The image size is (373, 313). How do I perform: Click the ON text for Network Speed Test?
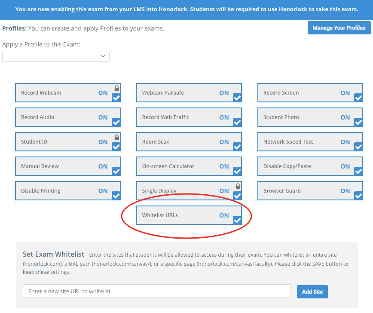(345, 142)
